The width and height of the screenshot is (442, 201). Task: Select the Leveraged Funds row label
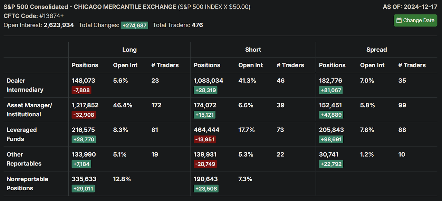(21, 134)
